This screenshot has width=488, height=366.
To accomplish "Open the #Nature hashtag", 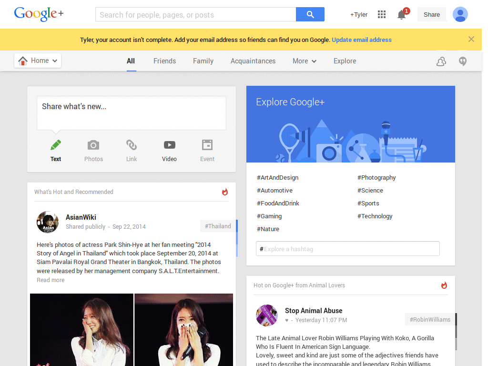I will (268, 229).
